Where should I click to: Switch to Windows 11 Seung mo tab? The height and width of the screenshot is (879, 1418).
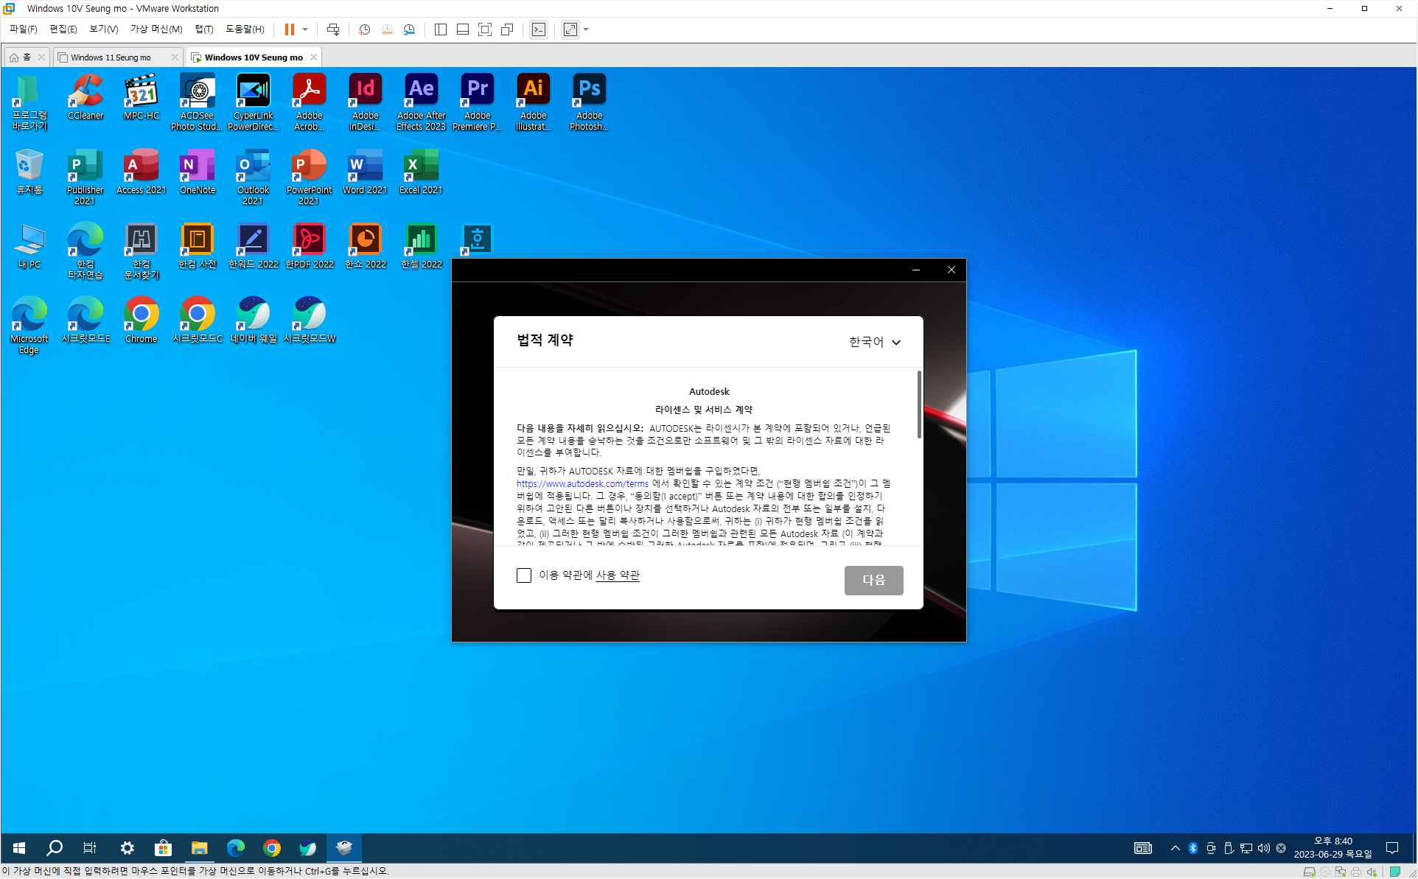[111, 57]
